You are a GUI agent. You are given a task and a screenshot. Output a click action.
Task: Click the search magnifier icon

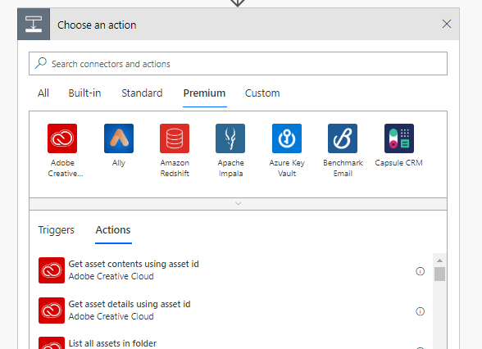click(41, 63)
